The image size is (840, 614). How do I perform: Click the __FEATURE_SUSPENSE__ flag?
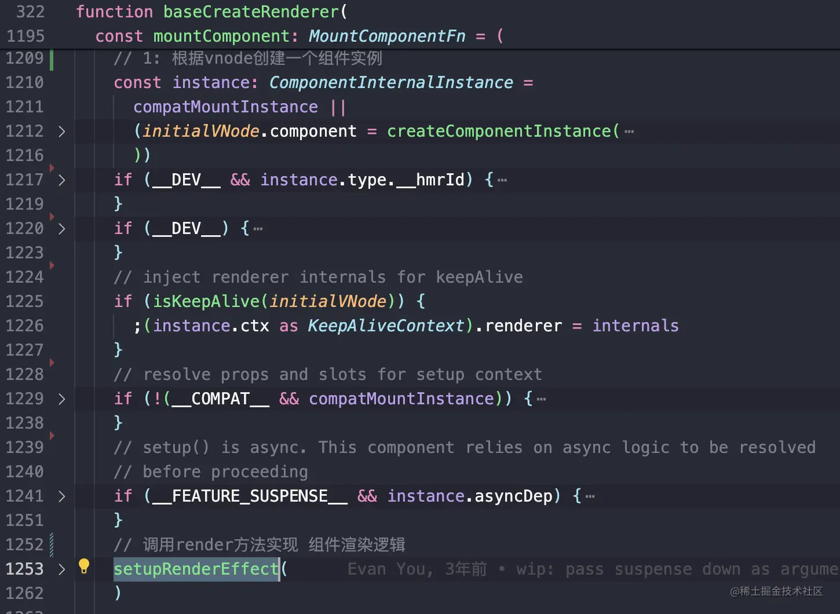click(x=250, y=496)
